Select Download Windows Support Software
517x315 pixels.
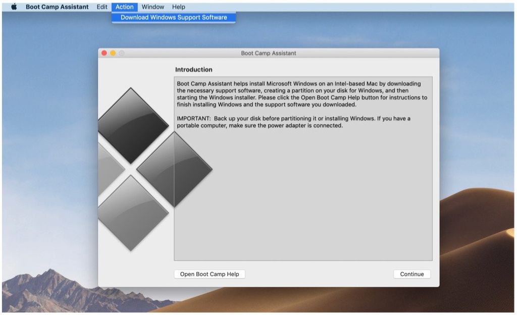(173, 17)
